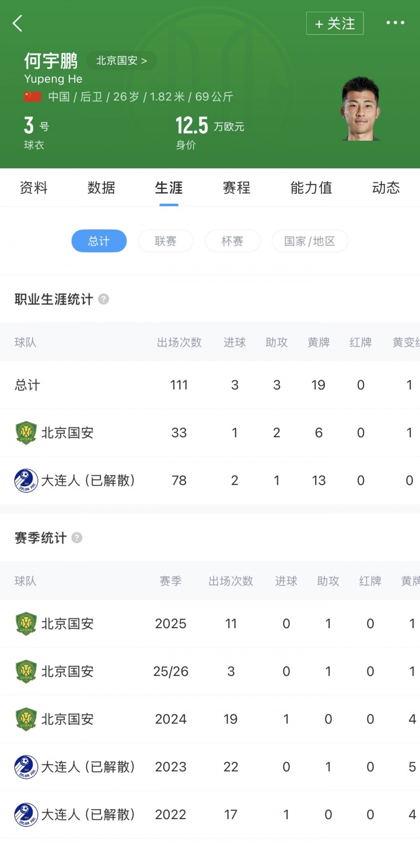Viewport: 420px width, 843px height.
Task: Switch to the 数据 tab
Action: [x=101, y=188]
